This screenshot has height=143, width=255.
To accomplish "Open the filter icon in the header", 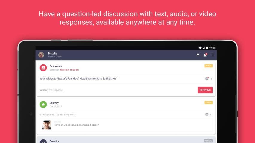I will [x=198, y=55].
